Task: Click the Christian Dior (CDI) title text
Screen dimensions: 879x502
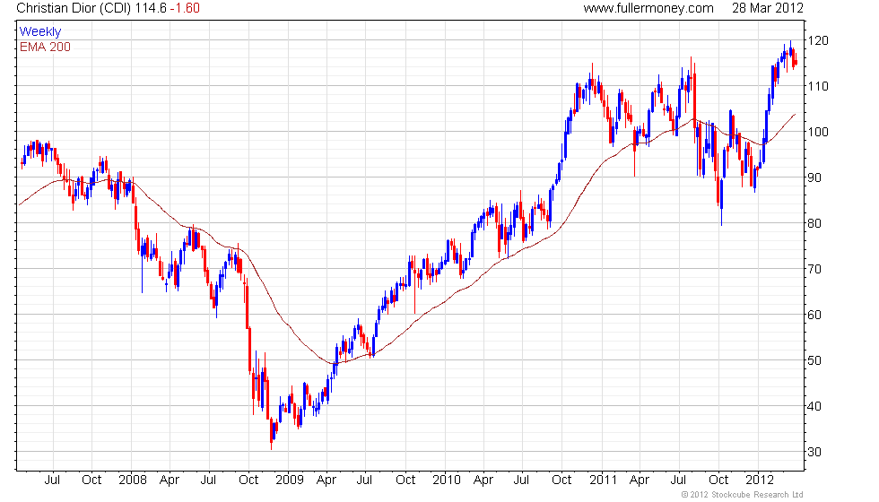Action: 74,8
